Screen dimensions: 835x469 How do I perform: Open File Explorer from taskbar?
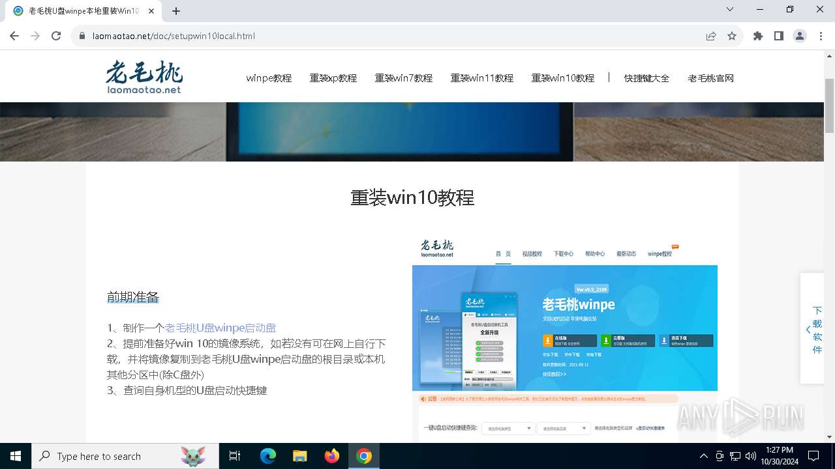coord(299,456)
